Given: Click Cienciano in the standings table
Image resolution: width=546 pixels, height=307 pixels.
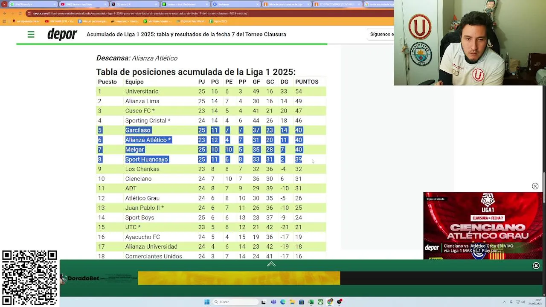Looking at the screenshot, I should [138, 179].
